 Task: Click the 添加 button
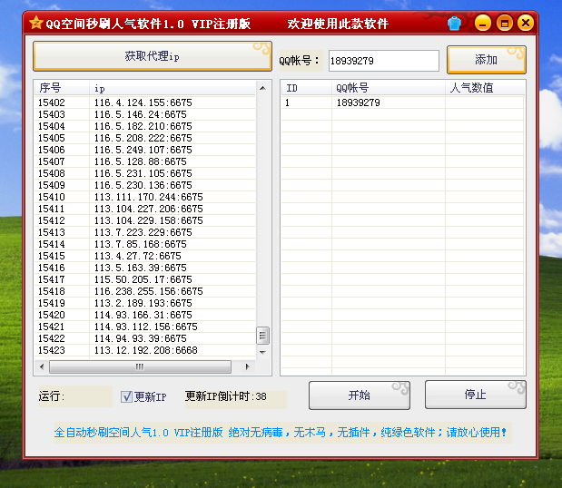(487, 60)
